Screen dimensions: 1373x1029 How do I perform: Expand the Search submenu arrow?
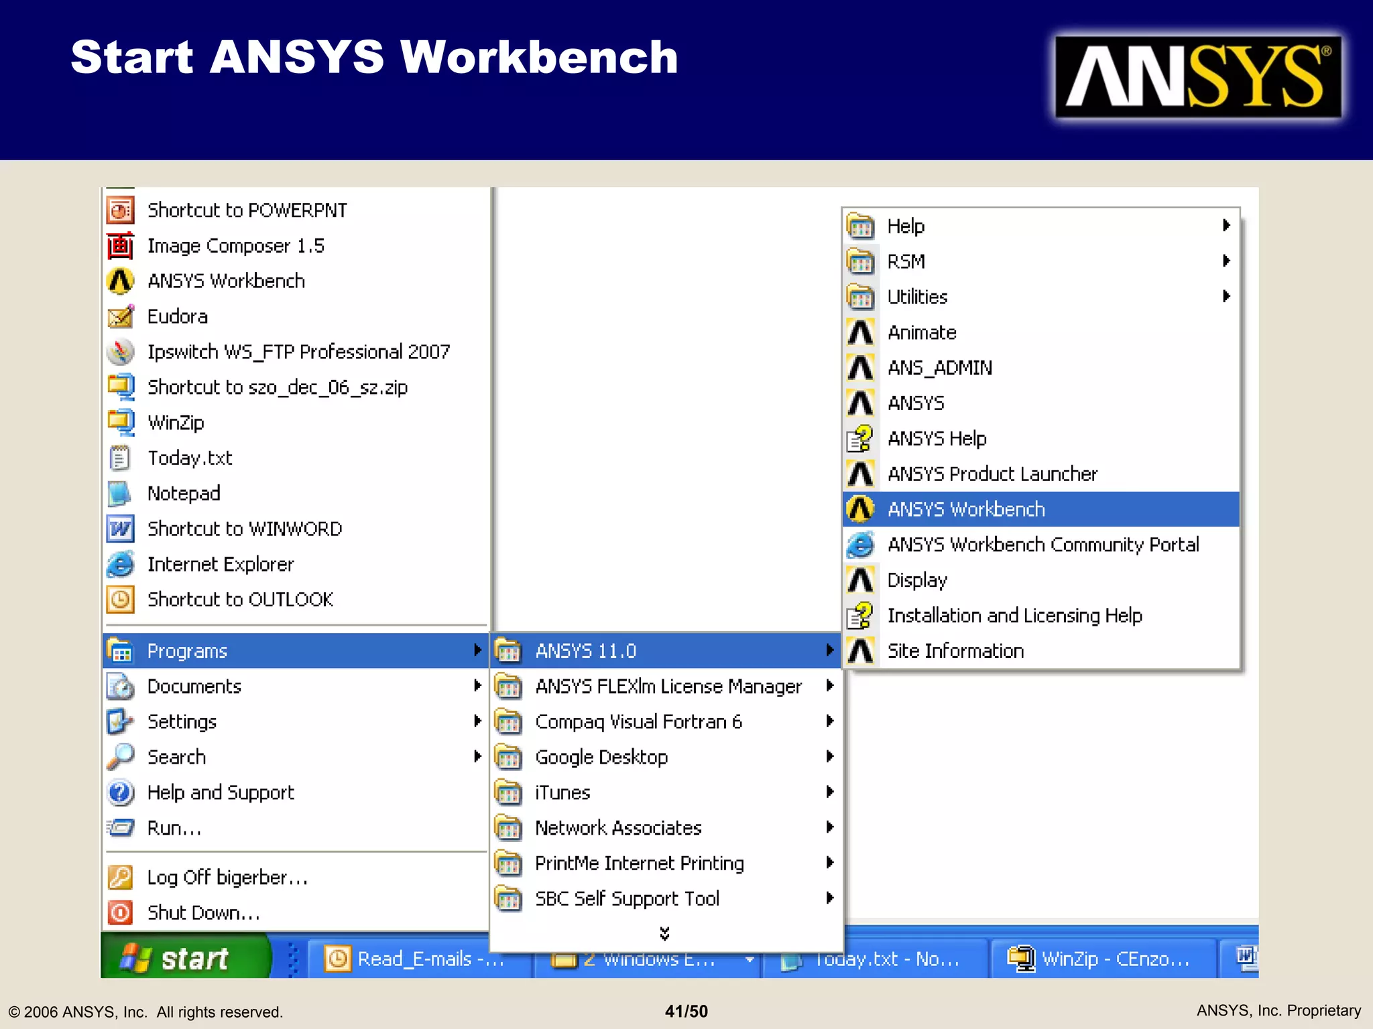click(477, 756)
